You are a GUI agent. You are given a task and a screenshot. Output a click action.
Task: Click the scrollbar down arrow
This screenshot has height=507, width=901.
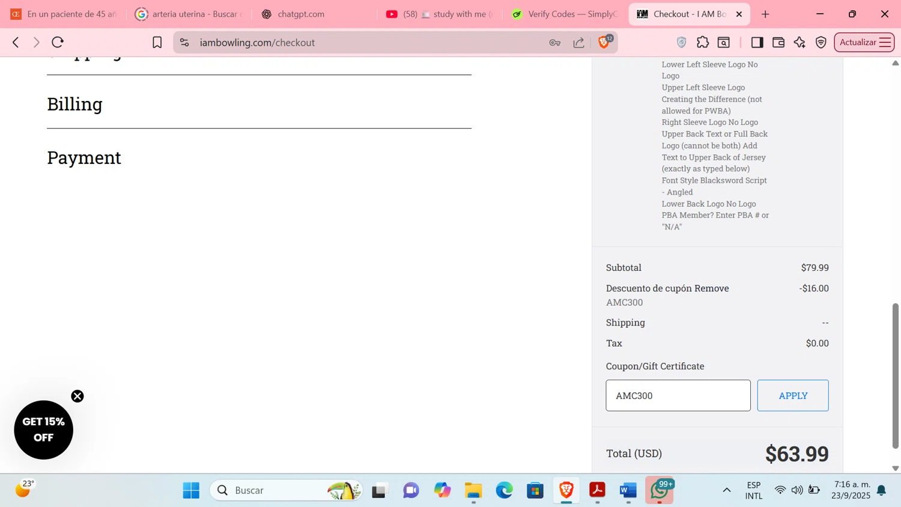pos(896,468)
